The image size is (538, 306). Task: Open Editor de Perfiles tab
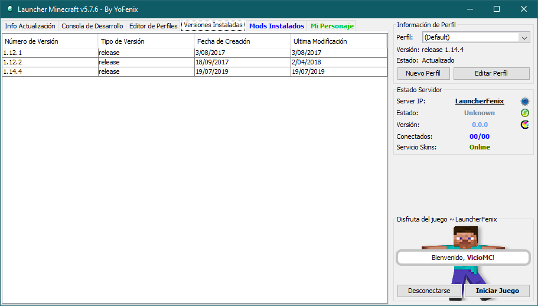(154, 26)
